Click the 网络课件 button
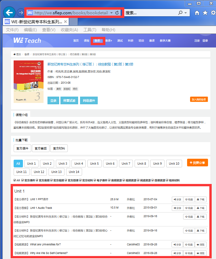This screenshot has width=216, height=259. coord(89,100)
